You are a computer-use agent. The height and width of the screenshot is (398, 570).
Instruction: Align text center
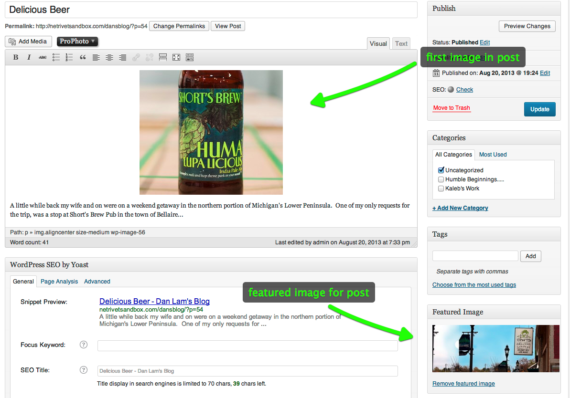tap(109, 57)
